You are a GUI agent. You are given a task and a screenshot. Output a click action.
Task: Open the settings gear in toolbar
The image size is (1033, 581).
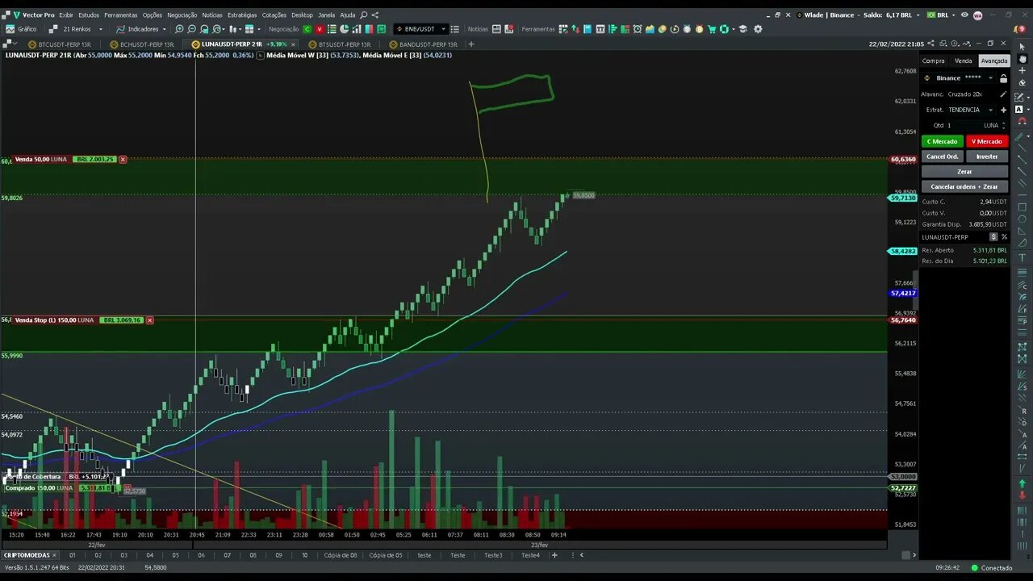[x=758, y=29]
